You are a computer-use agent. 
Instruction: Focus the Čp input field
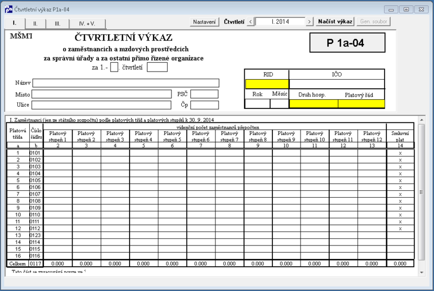coord(205,105)
